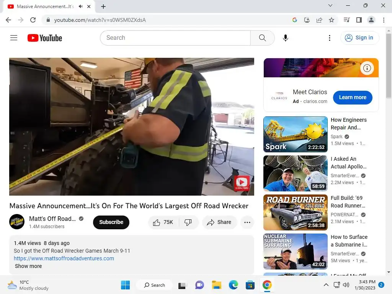Open a new browser tab
Screen dimensions: 392x294
[x=103, y=7]
